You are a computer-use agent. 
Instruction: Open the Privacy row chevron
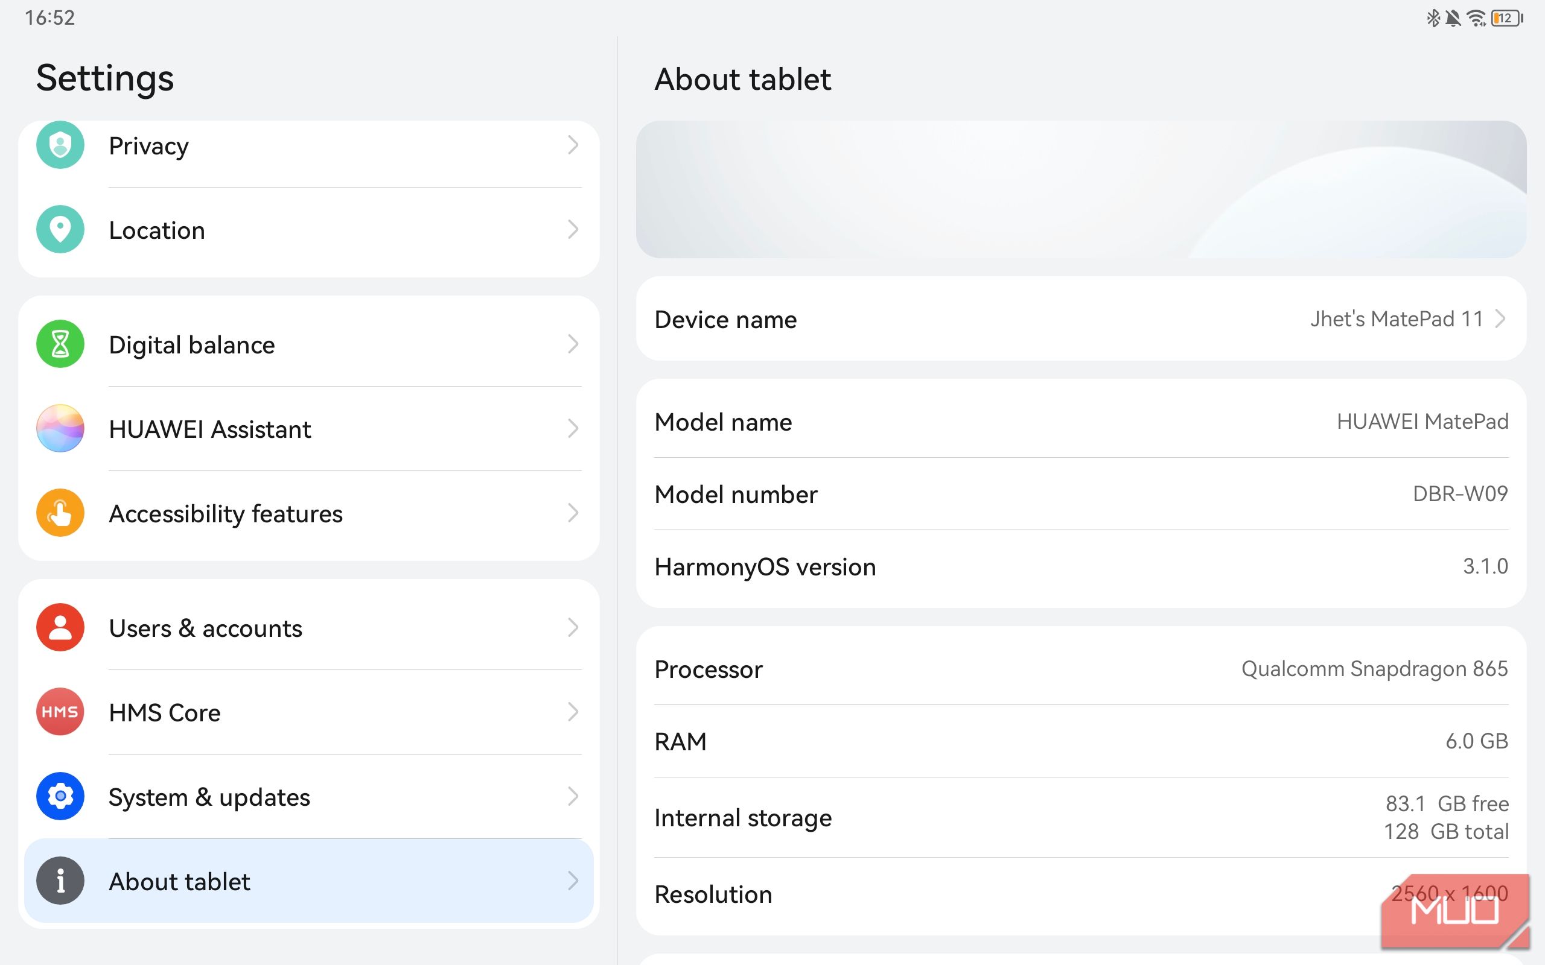573,145
